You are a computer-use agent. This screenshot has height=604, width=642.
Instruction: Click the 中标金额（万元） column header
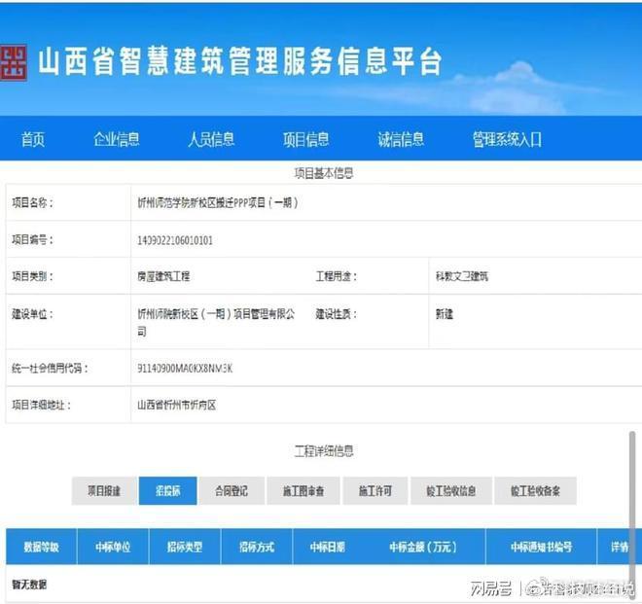[x=423, y=548]
